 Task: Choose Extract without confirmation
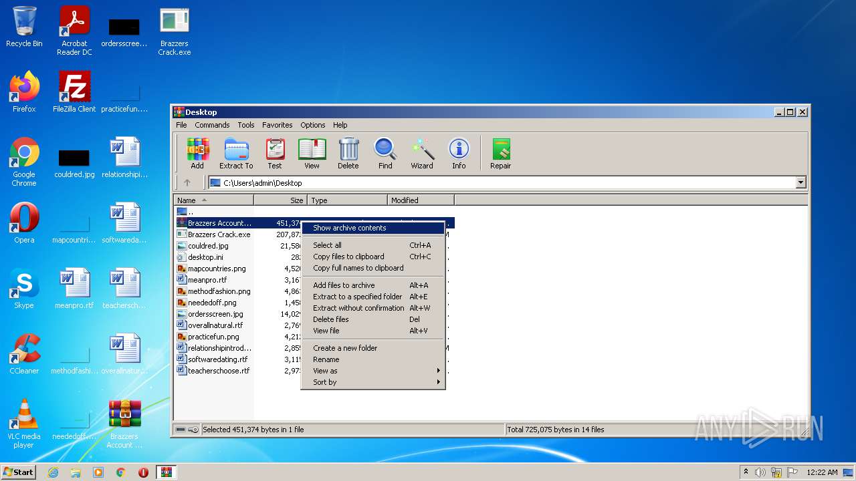tap(373, 308)
